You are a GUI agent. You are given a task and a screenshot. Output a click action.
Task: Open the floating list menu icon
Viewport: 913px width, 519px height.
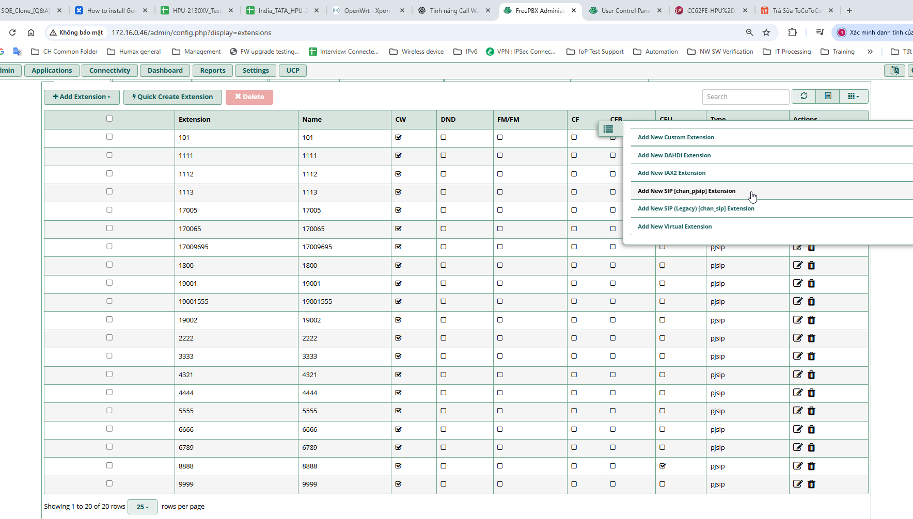608,129
